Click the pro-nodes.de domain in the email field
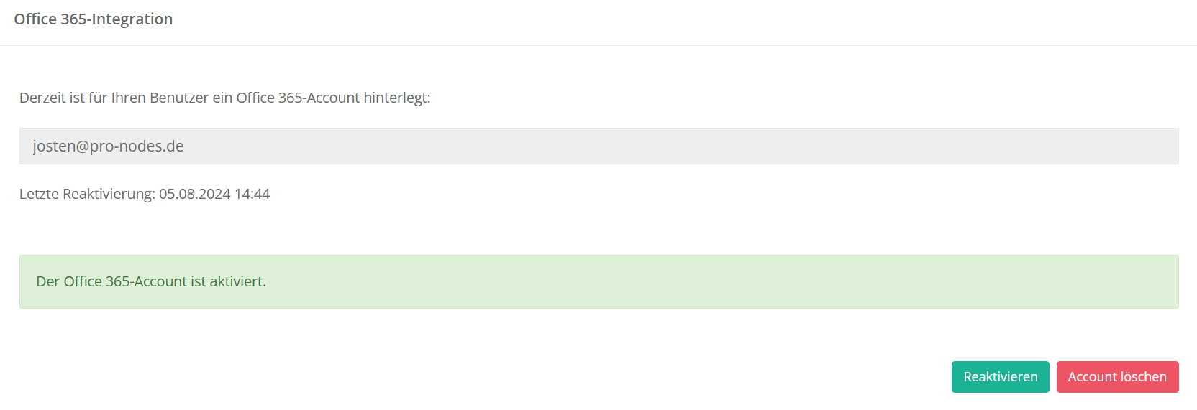 [137, 146]
